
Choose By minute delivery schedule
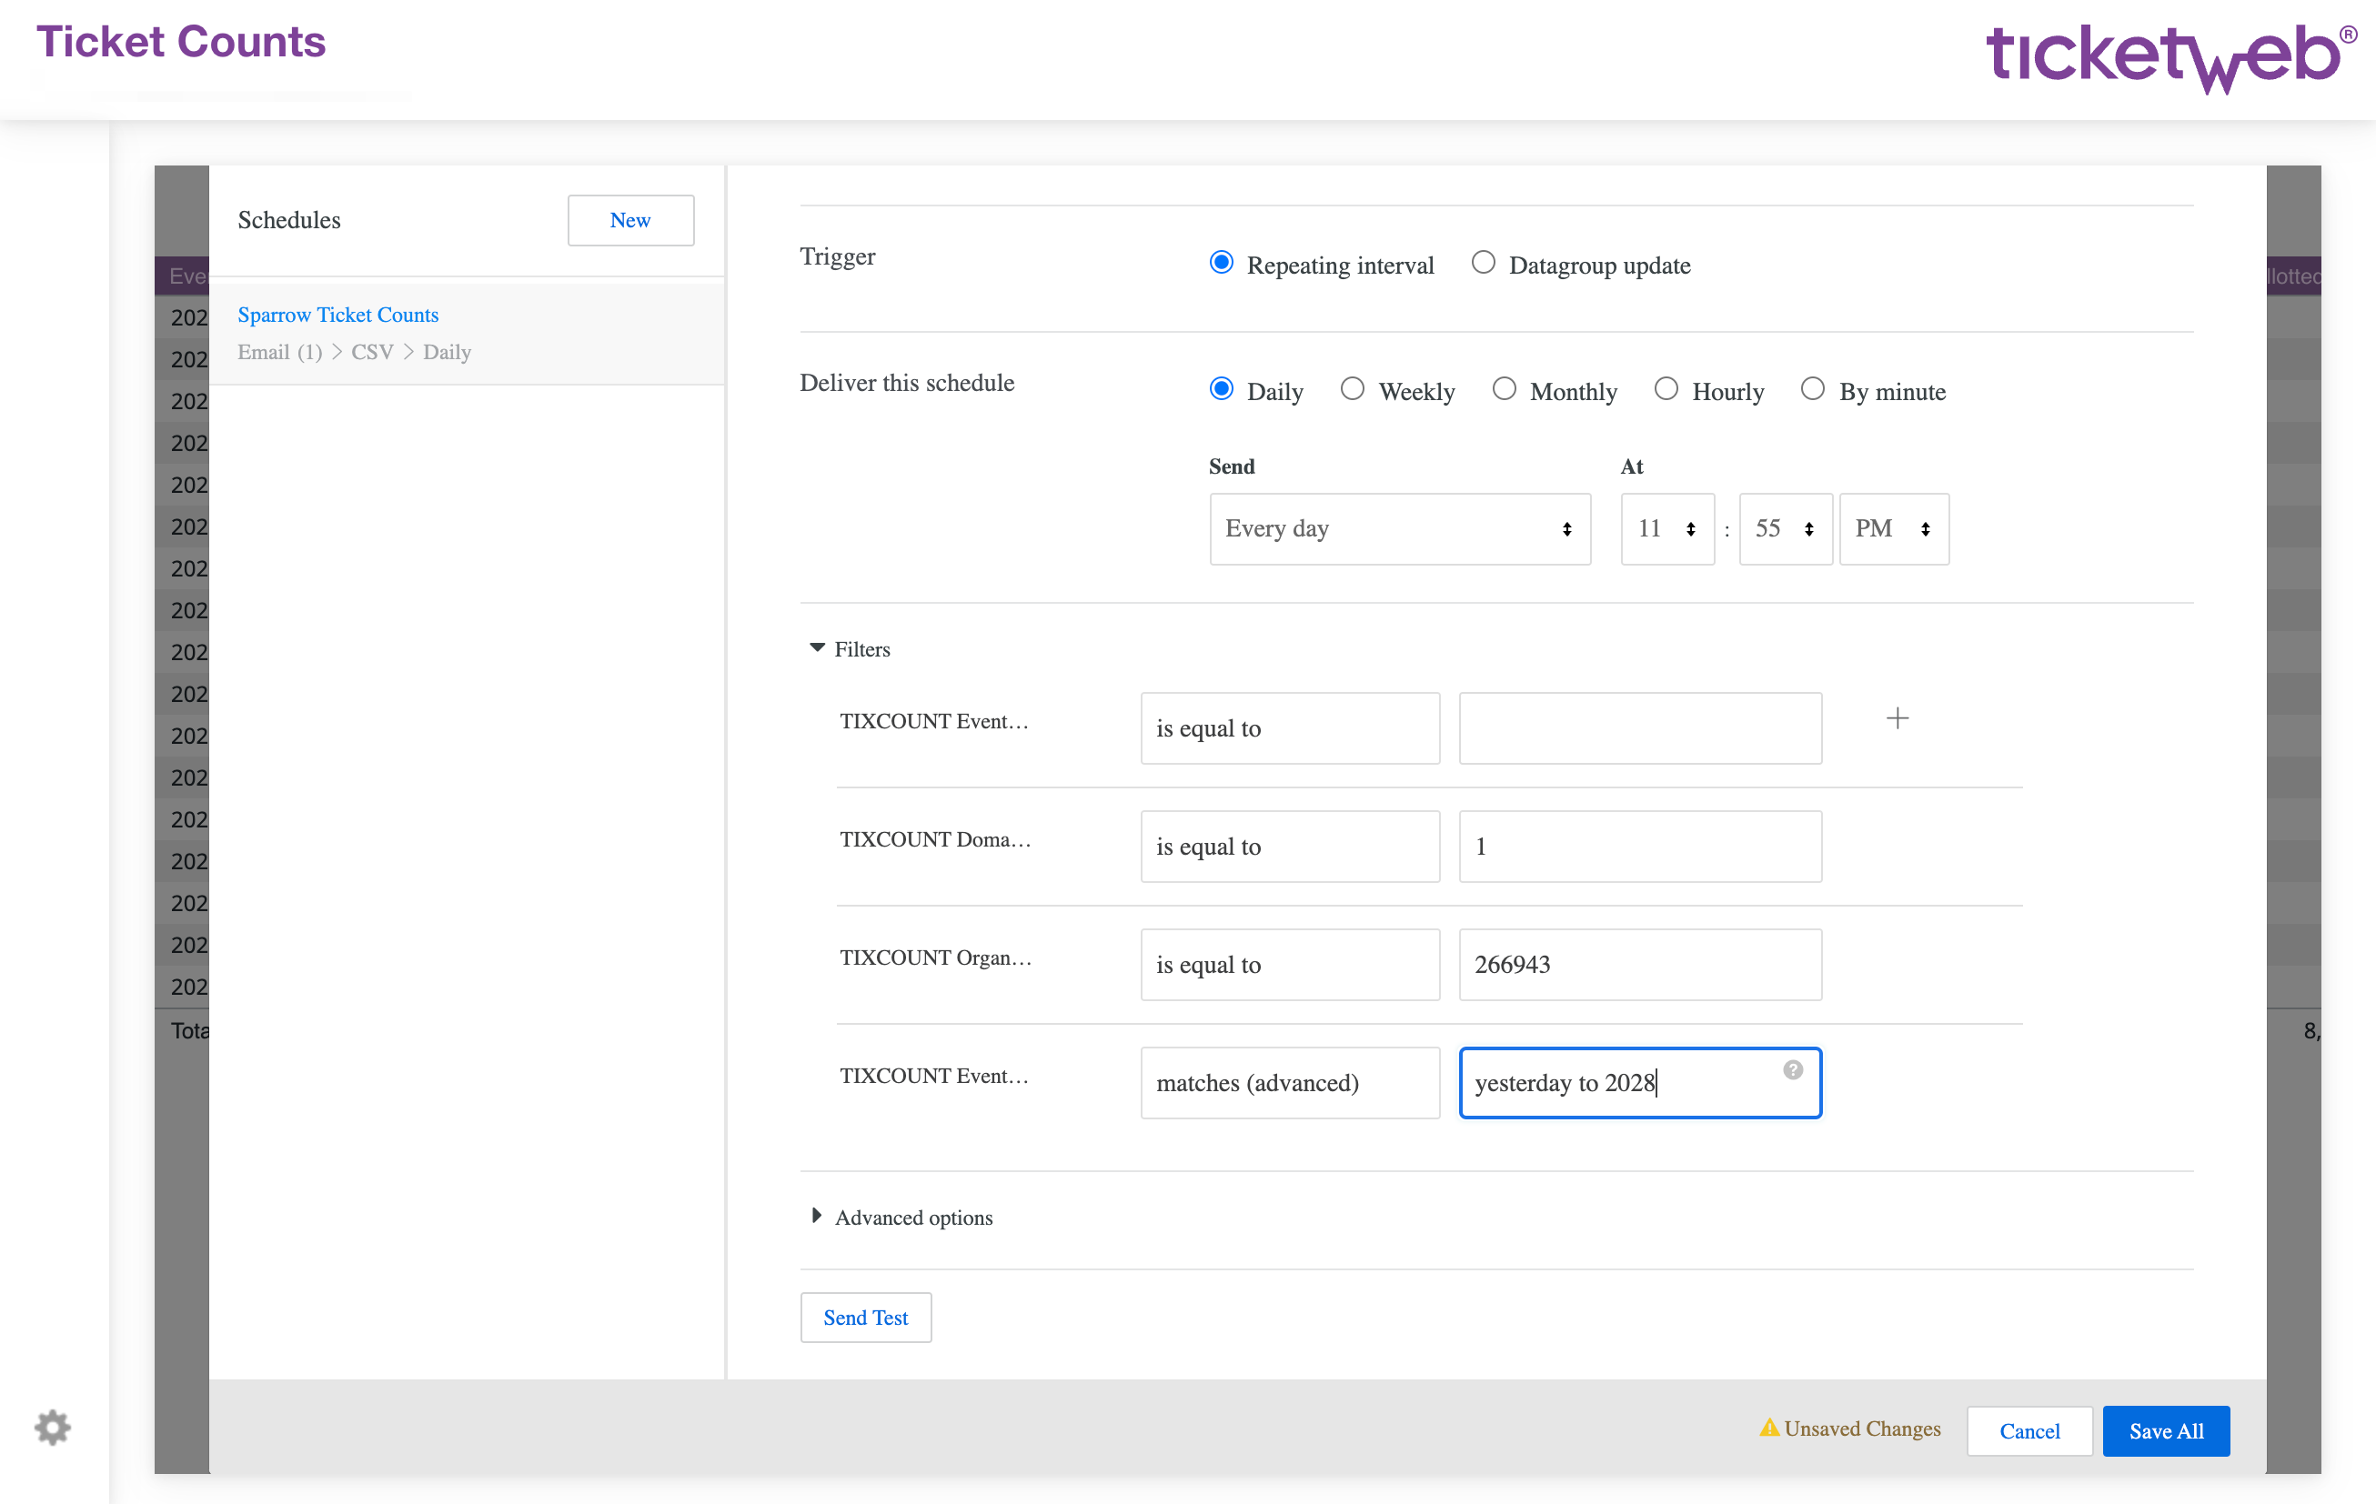tap(1812, 388)
